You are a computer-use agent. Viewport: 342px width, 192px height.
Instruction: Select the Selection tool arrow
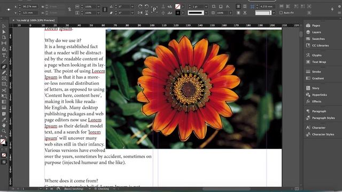tap(4, 26)
